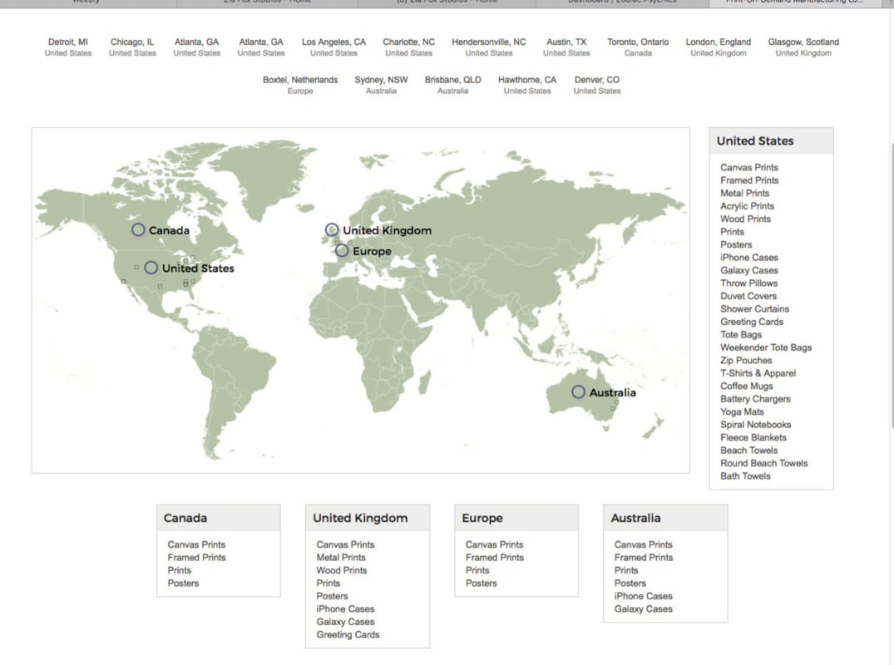Click Duvet Covers in the product list
894x665 pixels.
coord(748,296)
